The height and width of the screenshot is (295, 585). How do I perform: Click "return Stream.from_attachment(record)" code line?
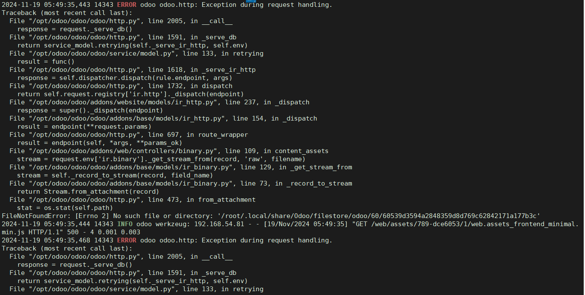pos(88,192)
